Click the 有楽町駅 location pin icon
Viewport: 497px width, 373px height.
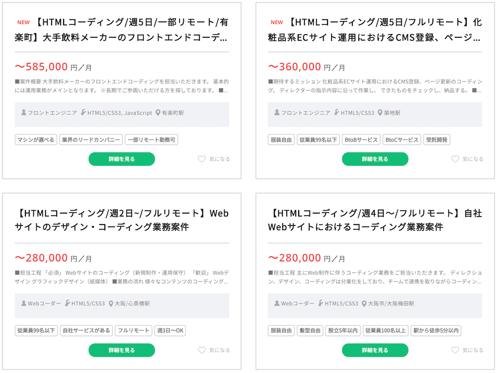click(x=158, y=113)
